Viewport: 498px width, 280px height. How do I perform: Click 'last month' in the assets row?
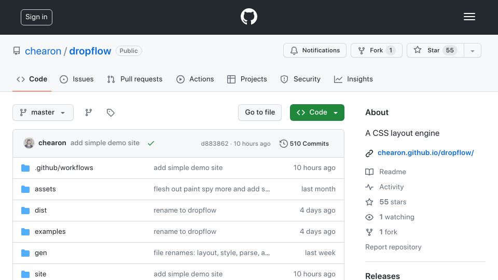point(318,189)
